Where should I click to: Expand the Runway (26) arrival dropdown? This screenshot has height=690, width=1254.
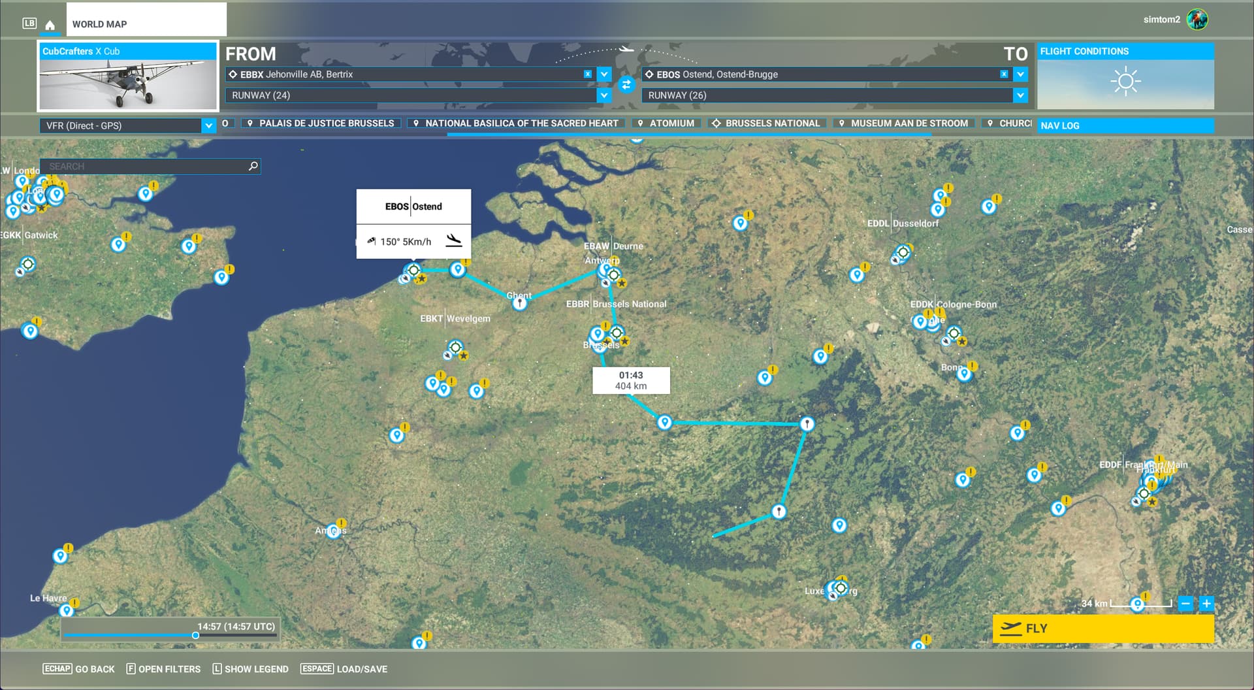[1020, 95]
